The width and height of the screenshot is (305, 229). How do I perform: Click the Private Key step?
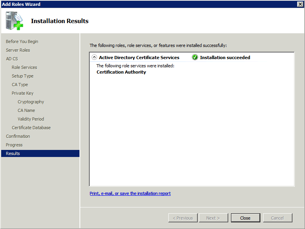(23, 93)
